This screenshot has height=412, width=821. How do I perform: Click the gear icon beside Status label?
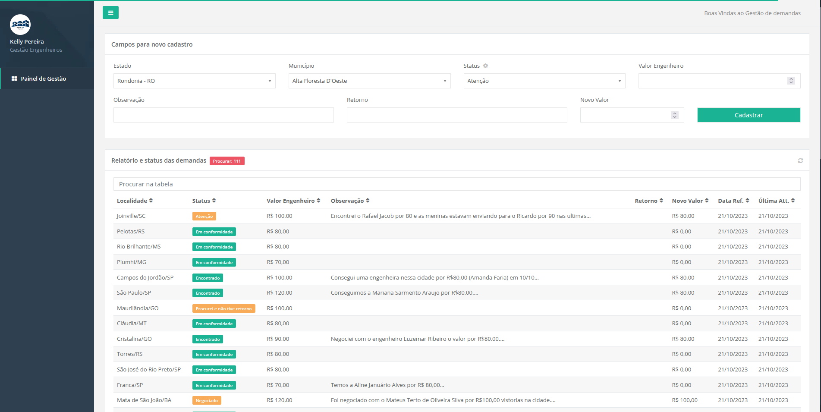click(x=485, y=66)
